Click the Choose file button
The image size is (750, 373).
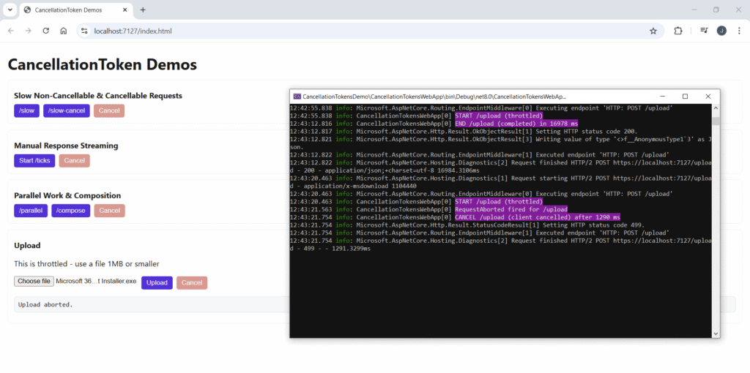click(x=34, y=282)
